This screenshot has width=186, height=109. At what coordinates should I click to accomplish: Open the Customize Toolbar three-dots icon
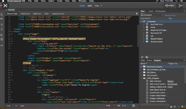point(2,46)
